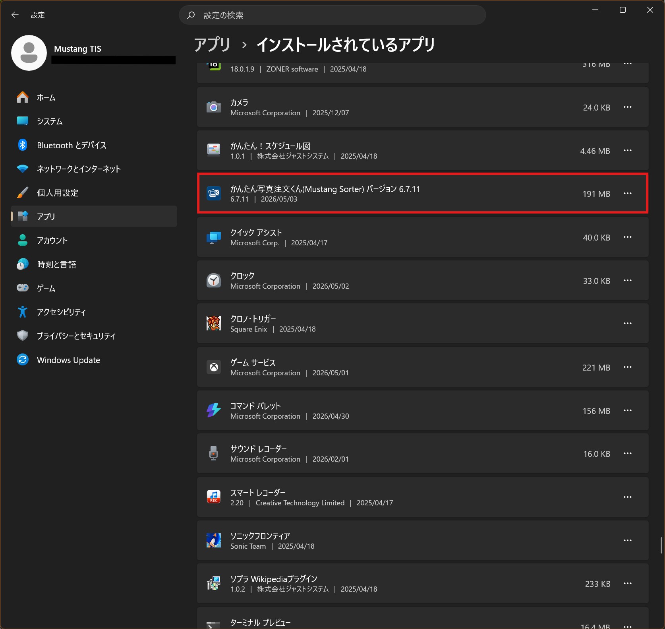Click the ZONER software publisher text
Image resolution: width=665 pixels, height=629 pixels.
(292, 69)
